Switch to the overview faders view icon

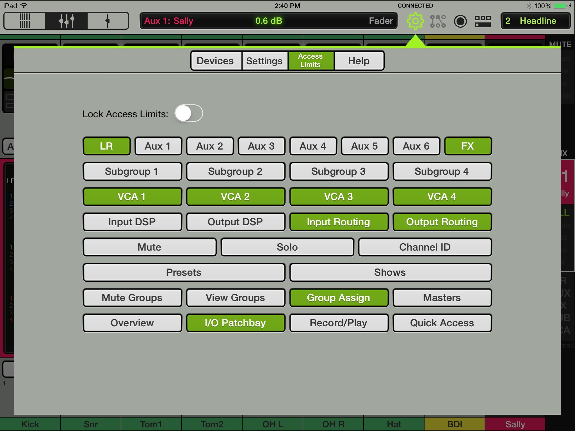25,21
